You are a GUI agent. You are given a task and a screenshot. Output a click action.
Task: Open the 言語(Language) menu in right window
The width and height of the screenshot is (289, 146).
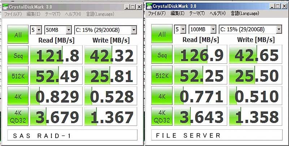[245, 13]
